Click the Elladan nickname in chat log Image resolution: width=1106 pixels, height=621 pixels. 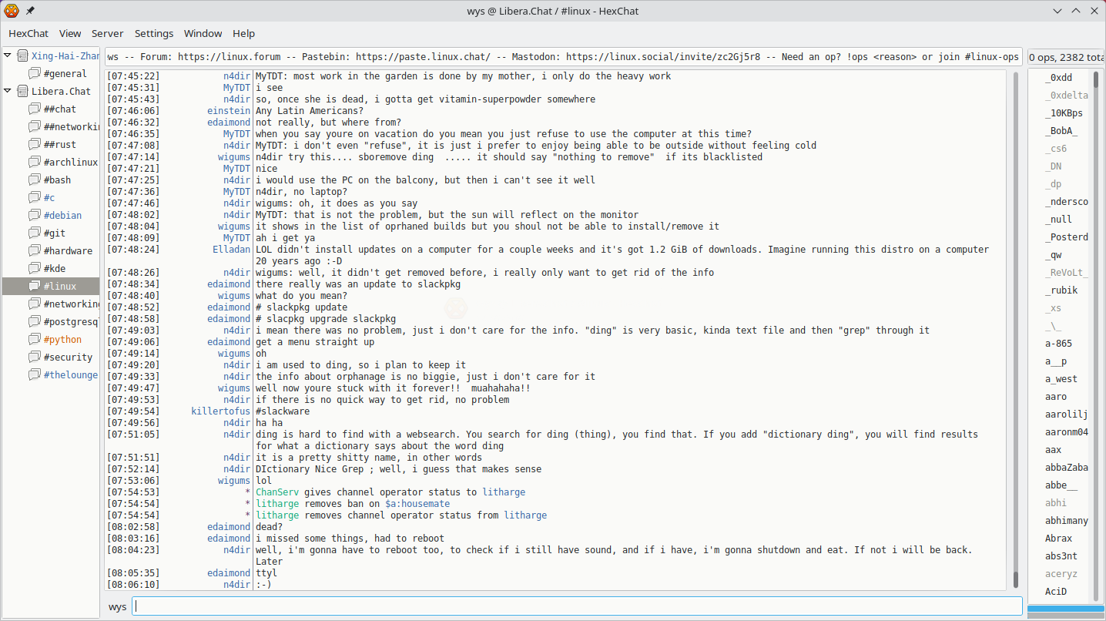[231, 250]
